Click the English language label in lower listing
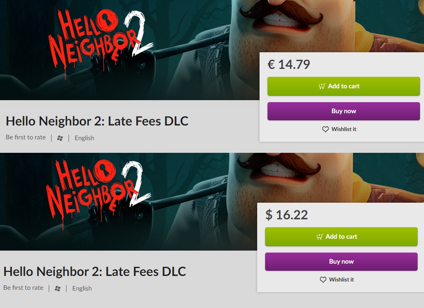424x308 pixels. click(82, 289)
